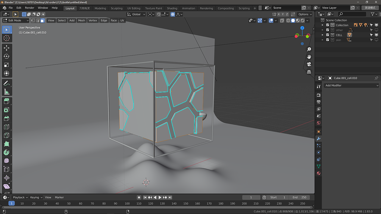Jump to frame 100 on the timeline

(x=127, y=203)
